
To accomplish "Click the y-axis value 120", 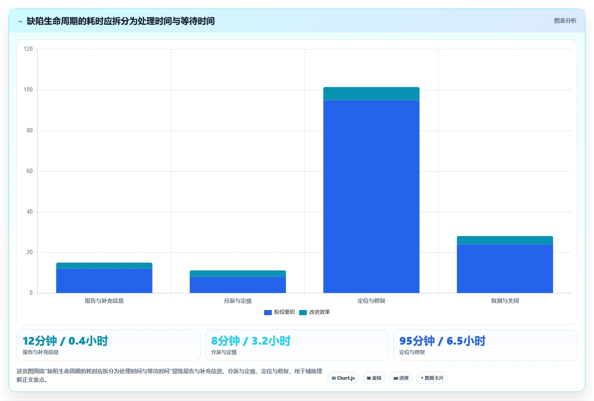I will tap(28, 49).
